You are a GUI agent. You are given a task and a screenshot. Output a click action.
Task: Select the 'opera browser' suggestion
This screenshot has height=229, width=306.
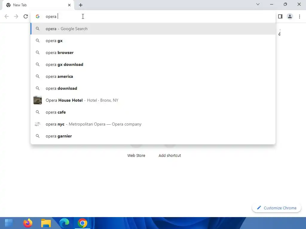click(153, 52)
